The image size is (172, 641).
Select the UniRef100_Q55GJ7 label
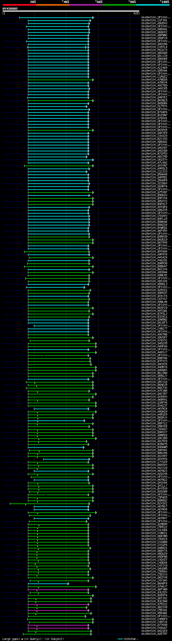[x=154, y=376]
